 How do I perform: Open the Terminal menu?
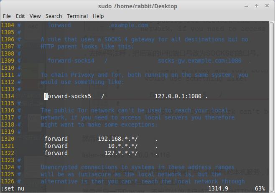77,16
